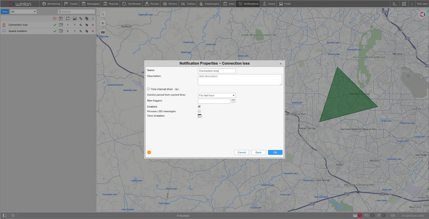Click the orange warning icon in dialog
429x219 pixels.
click(149, 152)
